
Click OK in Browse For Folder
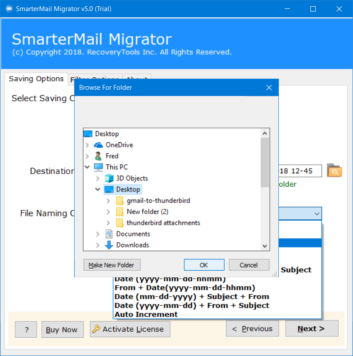tap(204, 265)
